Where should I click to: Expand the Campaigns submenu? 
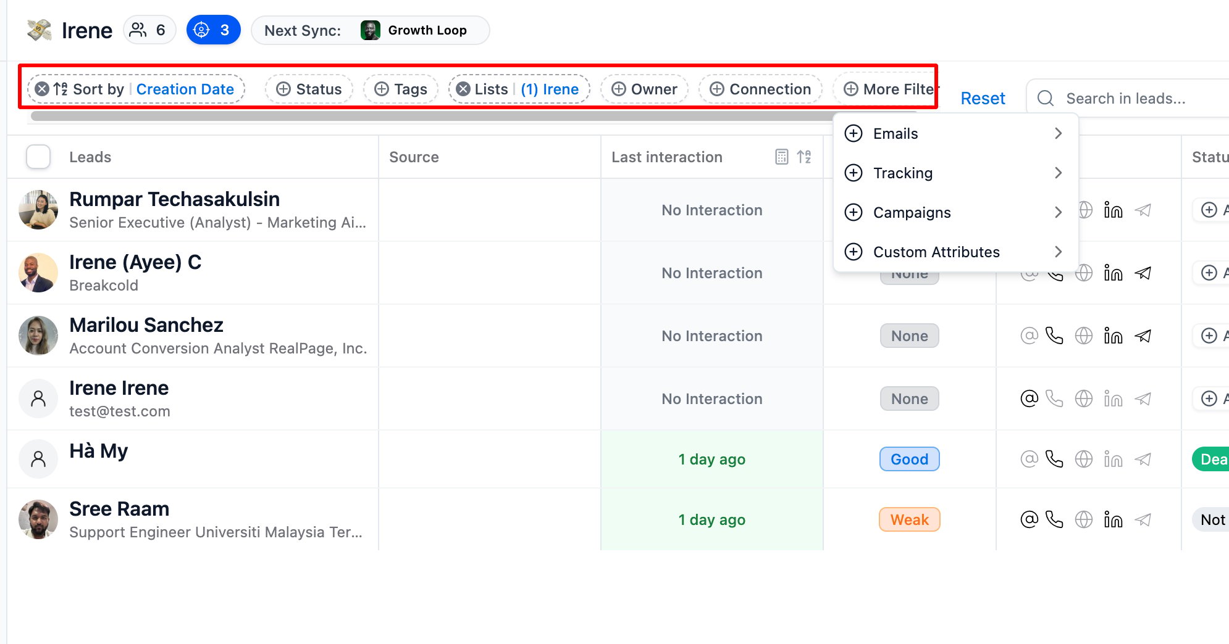click(955, 213)
